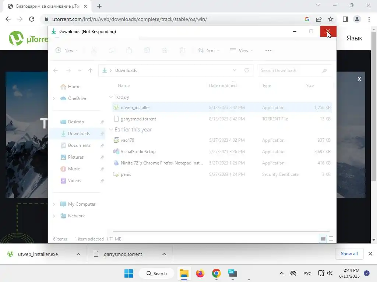This screenshot has height=282, width=377.
Task: Close the download bar at bottom of Chrome
Action: [x=370, y=254]
